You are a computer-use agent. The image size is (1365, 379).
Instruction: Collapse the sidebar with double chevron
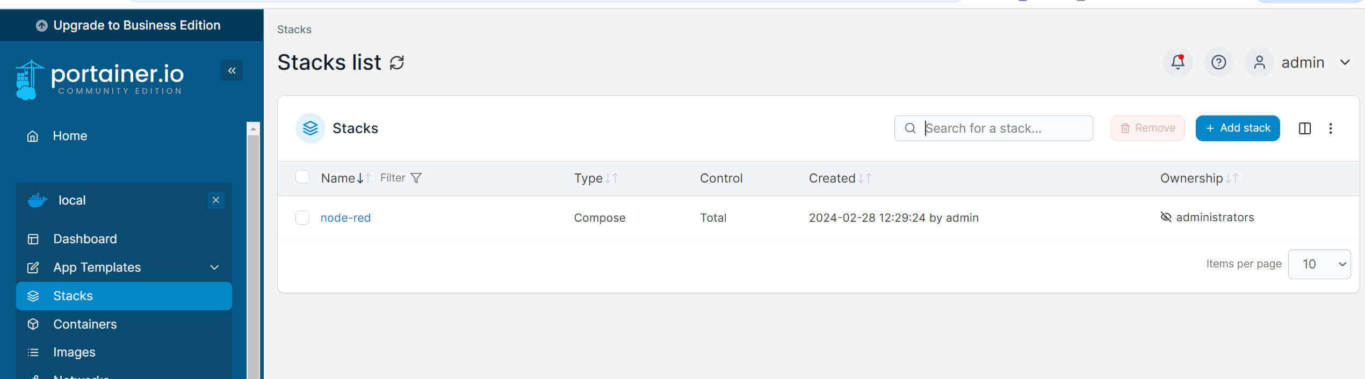pyautogui.click(x=232, y=70)
